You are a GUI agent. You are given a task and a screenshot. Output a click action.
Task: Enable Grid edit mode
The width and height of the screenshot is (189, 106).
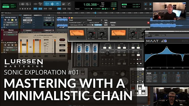[12, 7]
